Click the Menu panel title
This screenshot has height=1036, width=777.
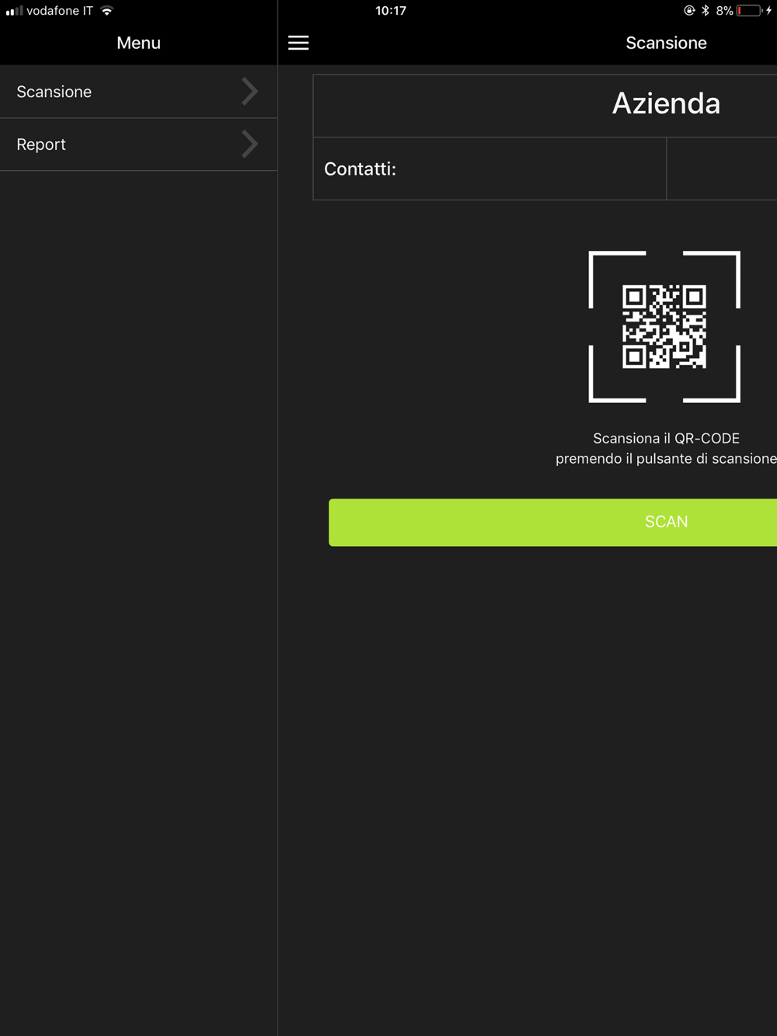(138, 43)
